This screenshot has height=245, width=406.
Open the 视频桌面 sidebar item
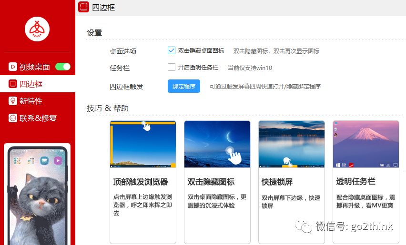point(34,67)
